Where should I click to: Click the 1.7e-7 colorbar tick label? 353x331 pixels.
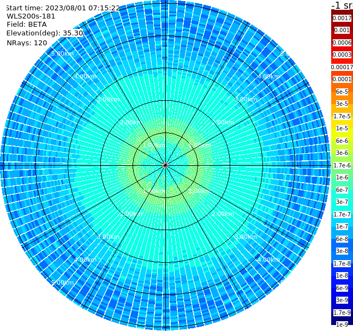click(x=342, y=214)
